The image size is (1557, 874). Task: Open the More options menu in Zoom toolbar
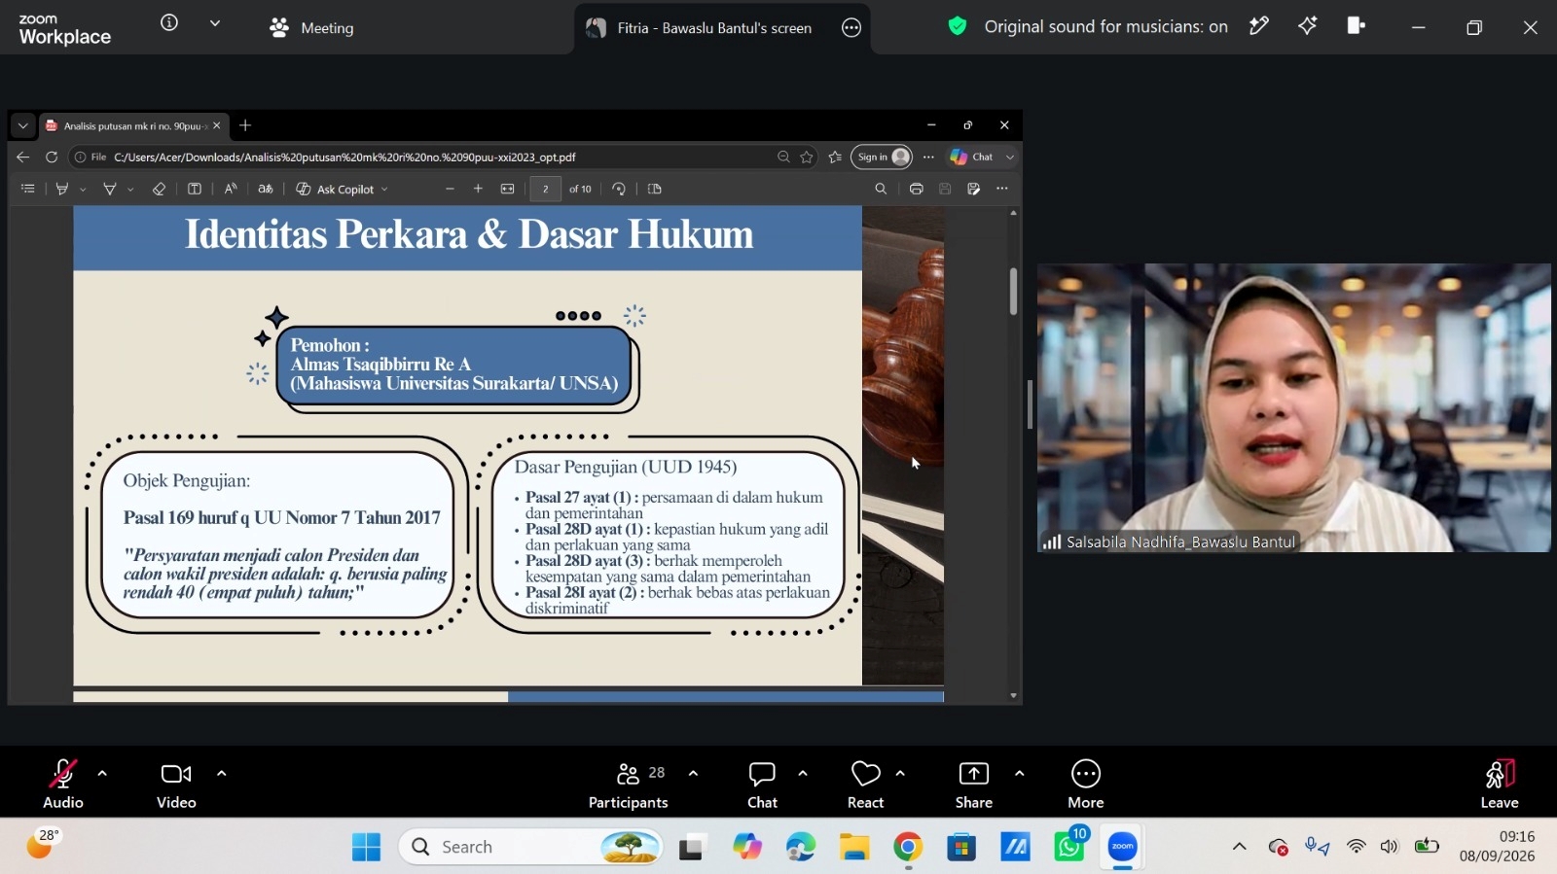pyautogui.click(x=1086, y=784)
